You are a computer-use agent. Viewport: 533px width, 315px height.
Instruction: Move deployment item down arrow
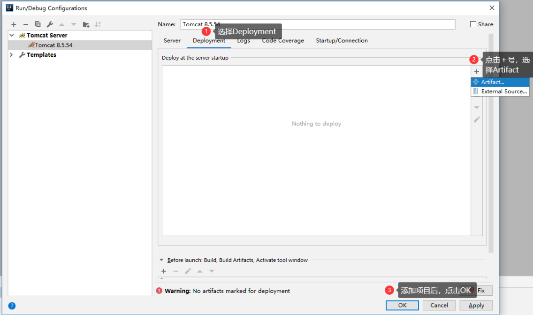click(477, 108)
